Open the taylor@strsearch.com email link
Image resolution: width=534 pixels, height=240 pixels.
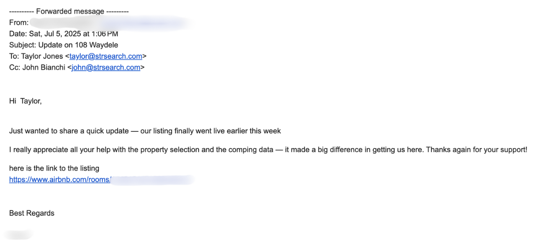106,56
